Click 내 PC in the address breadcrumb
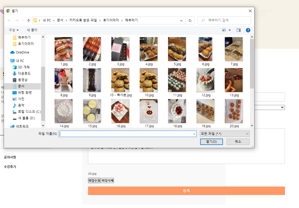299x208 pixels. tap(47, 20)
